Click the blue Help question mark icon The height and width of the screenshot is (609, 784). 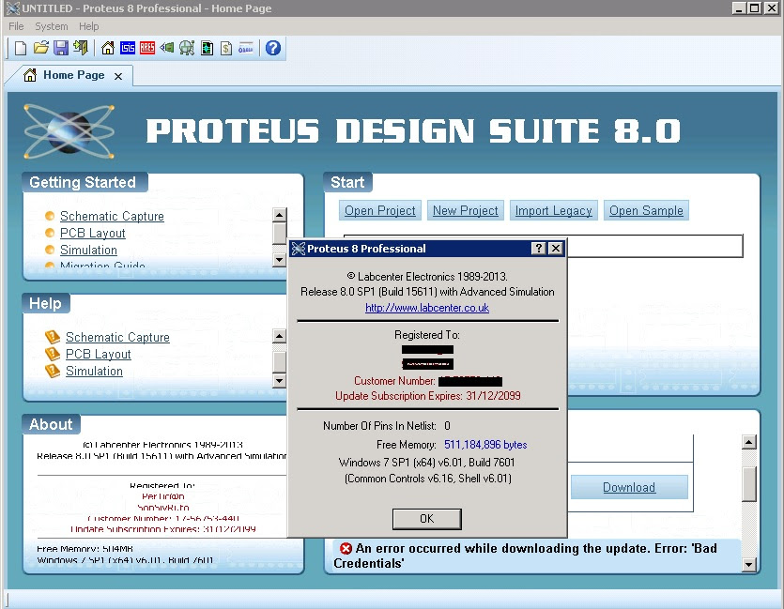point(273,48)
